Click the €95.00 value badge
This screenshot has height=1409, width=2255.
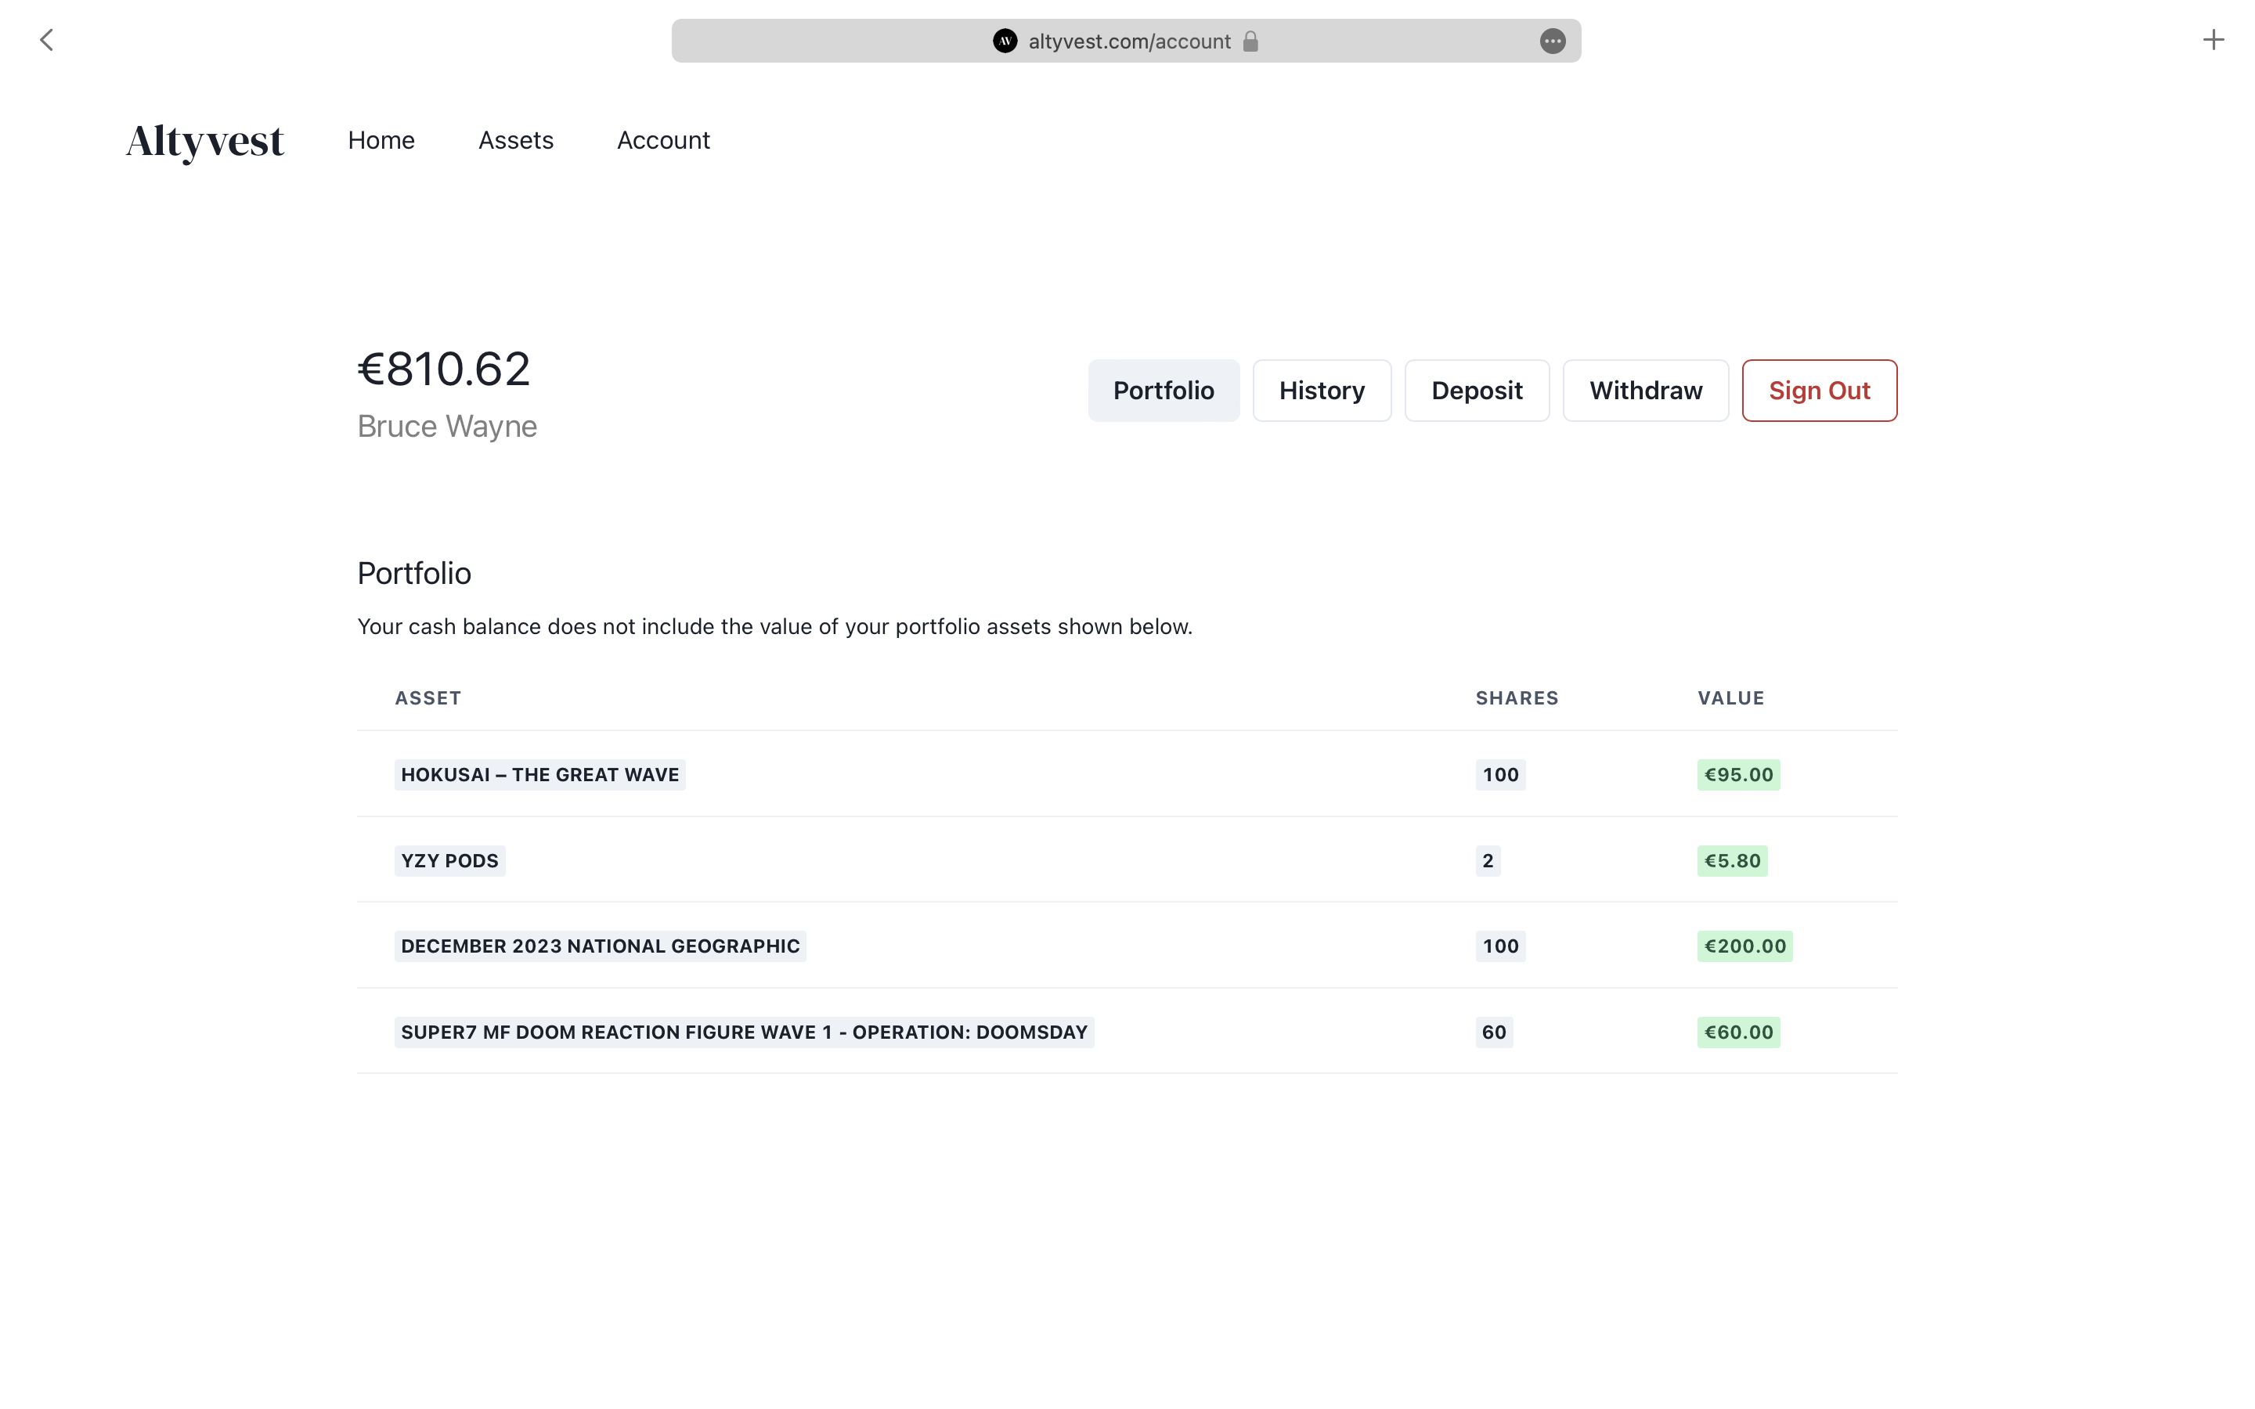click(1738, 774)
